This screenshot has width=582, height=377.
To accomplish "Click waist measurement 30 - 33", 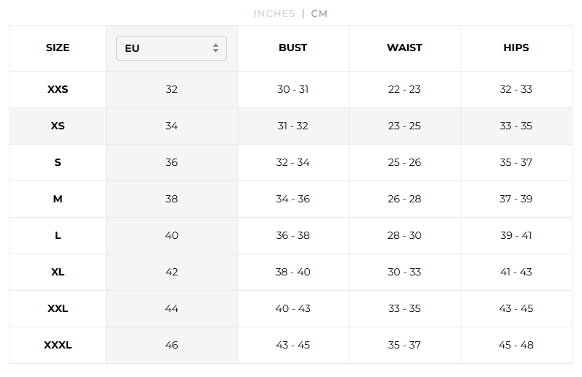I will click(404, 272).
